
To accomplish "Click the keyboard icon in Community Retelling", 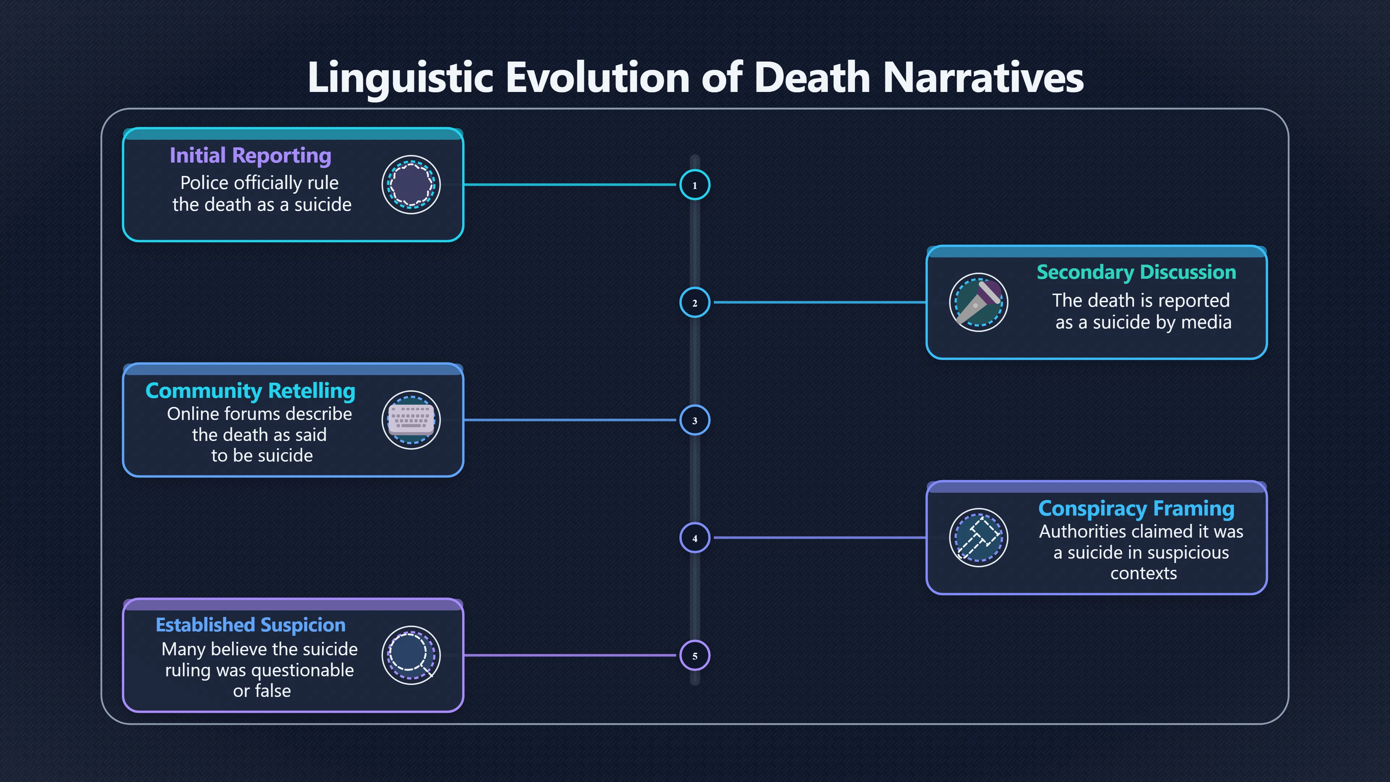I will pos(411,420).
